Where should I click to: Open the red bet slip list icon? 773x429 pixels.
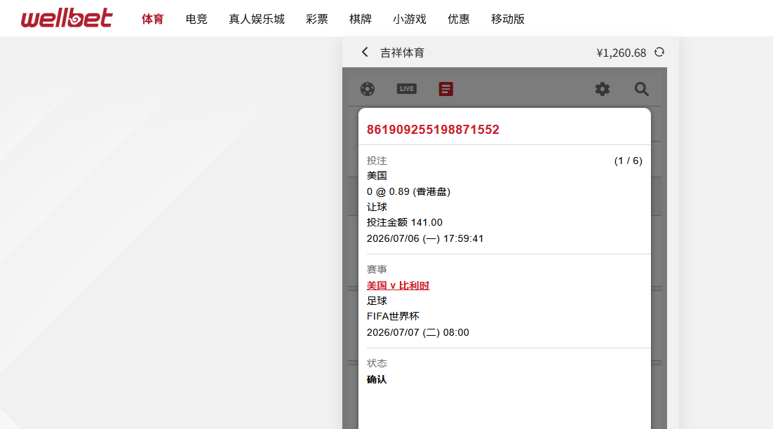[x=445, y=89]
